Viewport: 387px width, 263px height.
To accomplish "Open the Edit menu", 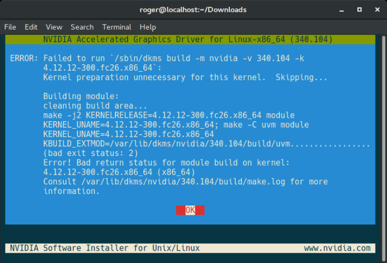I will coord(31,27).
